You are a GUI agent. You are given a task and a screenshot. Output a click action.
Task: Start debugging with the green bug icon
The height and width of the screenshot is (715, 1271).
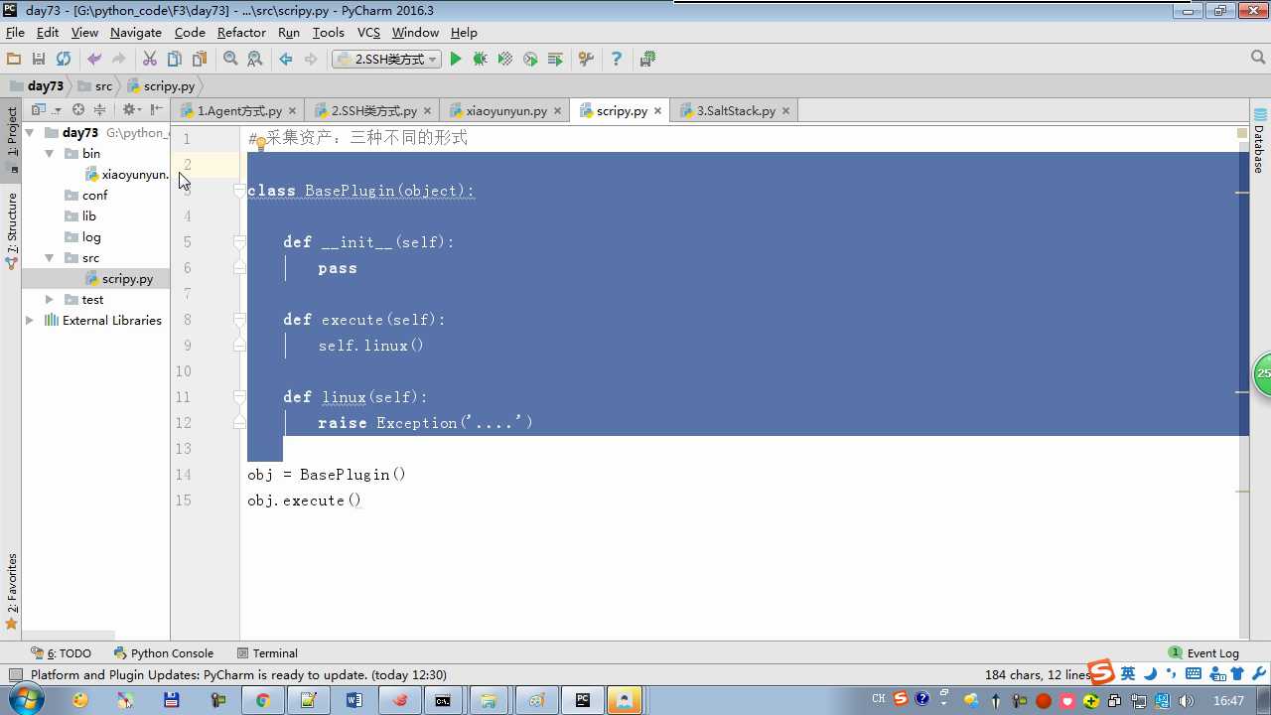tap(481, 60)
